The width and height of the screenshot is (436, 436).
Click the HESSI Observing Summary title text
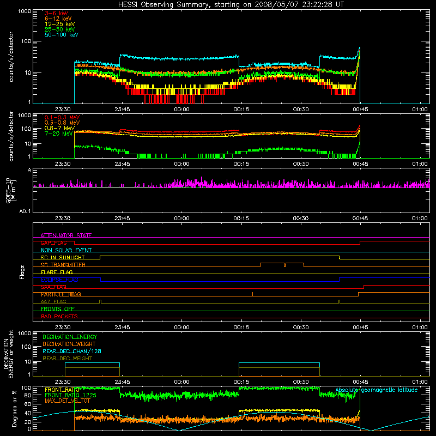[x=231, y=5]
